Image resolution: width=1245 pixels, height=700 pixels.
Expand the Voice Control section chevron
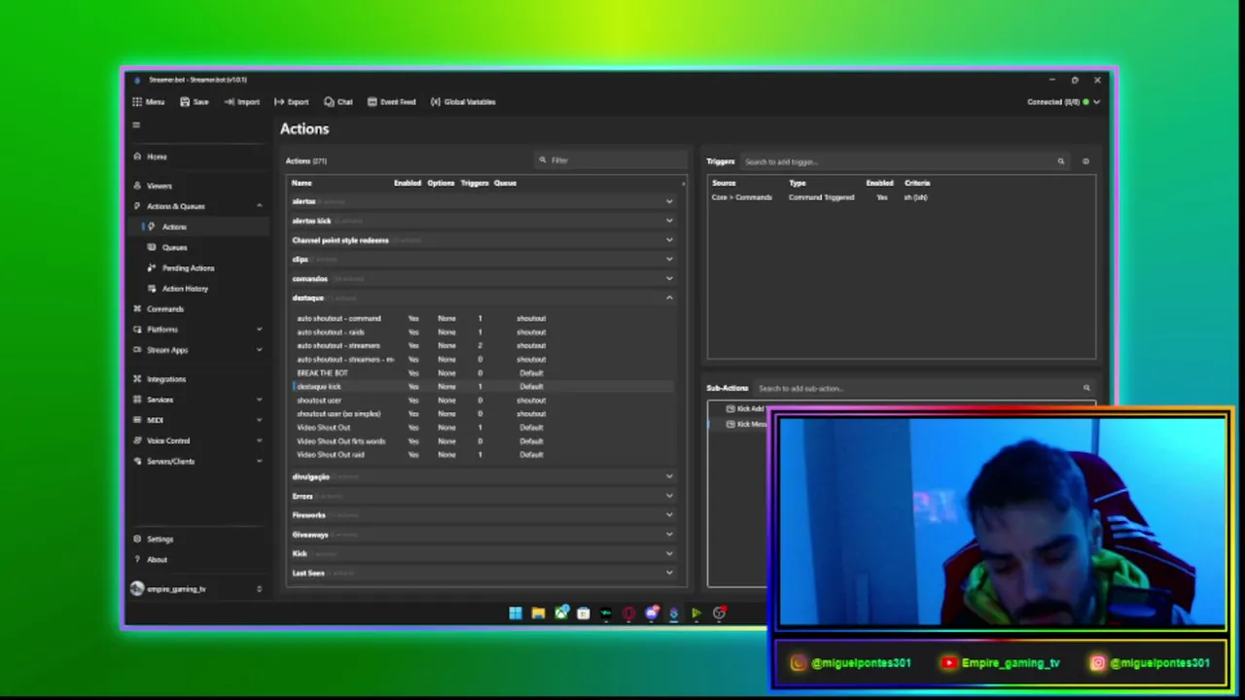pos(259,440)
